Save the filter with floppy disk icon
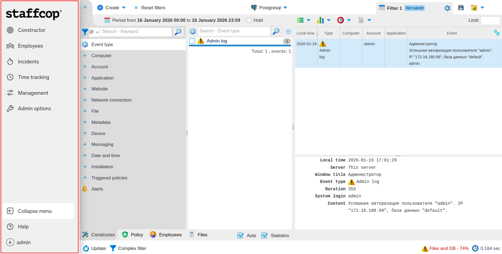Screen dimensions: 502x254 (461, 8)
